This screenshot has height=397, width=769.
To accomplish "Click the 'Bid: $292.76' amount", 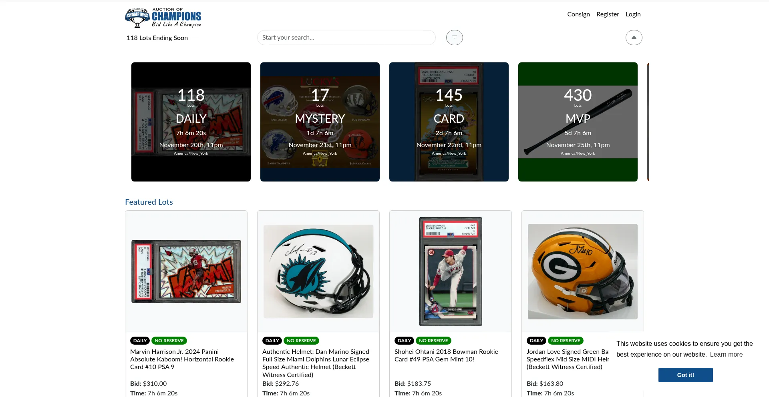I will click(281, 384).
